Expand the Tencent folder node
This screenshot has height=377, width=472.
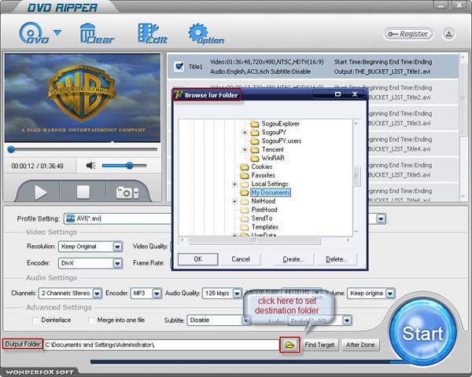pyautogui.click(x=245, y=149)
